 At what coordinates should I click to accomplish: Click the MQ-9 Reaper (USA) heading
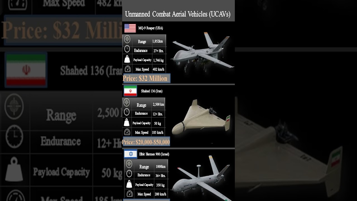click(x=151, y=28)
